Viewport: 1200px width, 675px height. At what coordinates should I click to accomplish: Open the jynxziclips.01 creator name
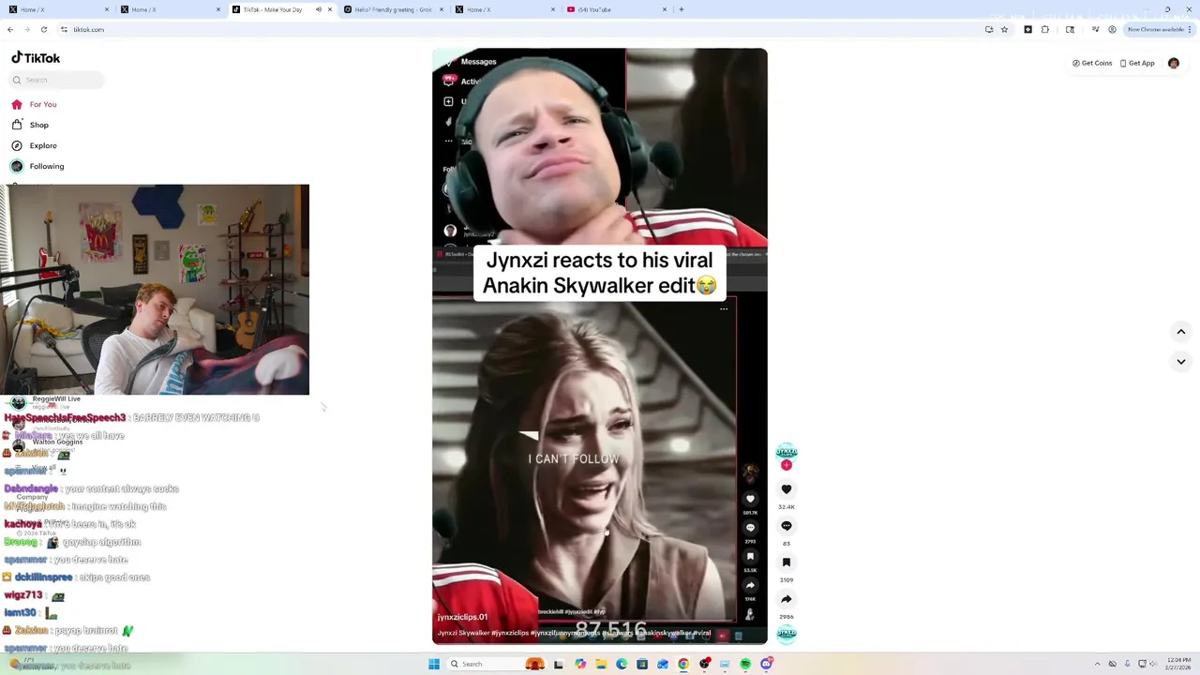tap(462, 617)
